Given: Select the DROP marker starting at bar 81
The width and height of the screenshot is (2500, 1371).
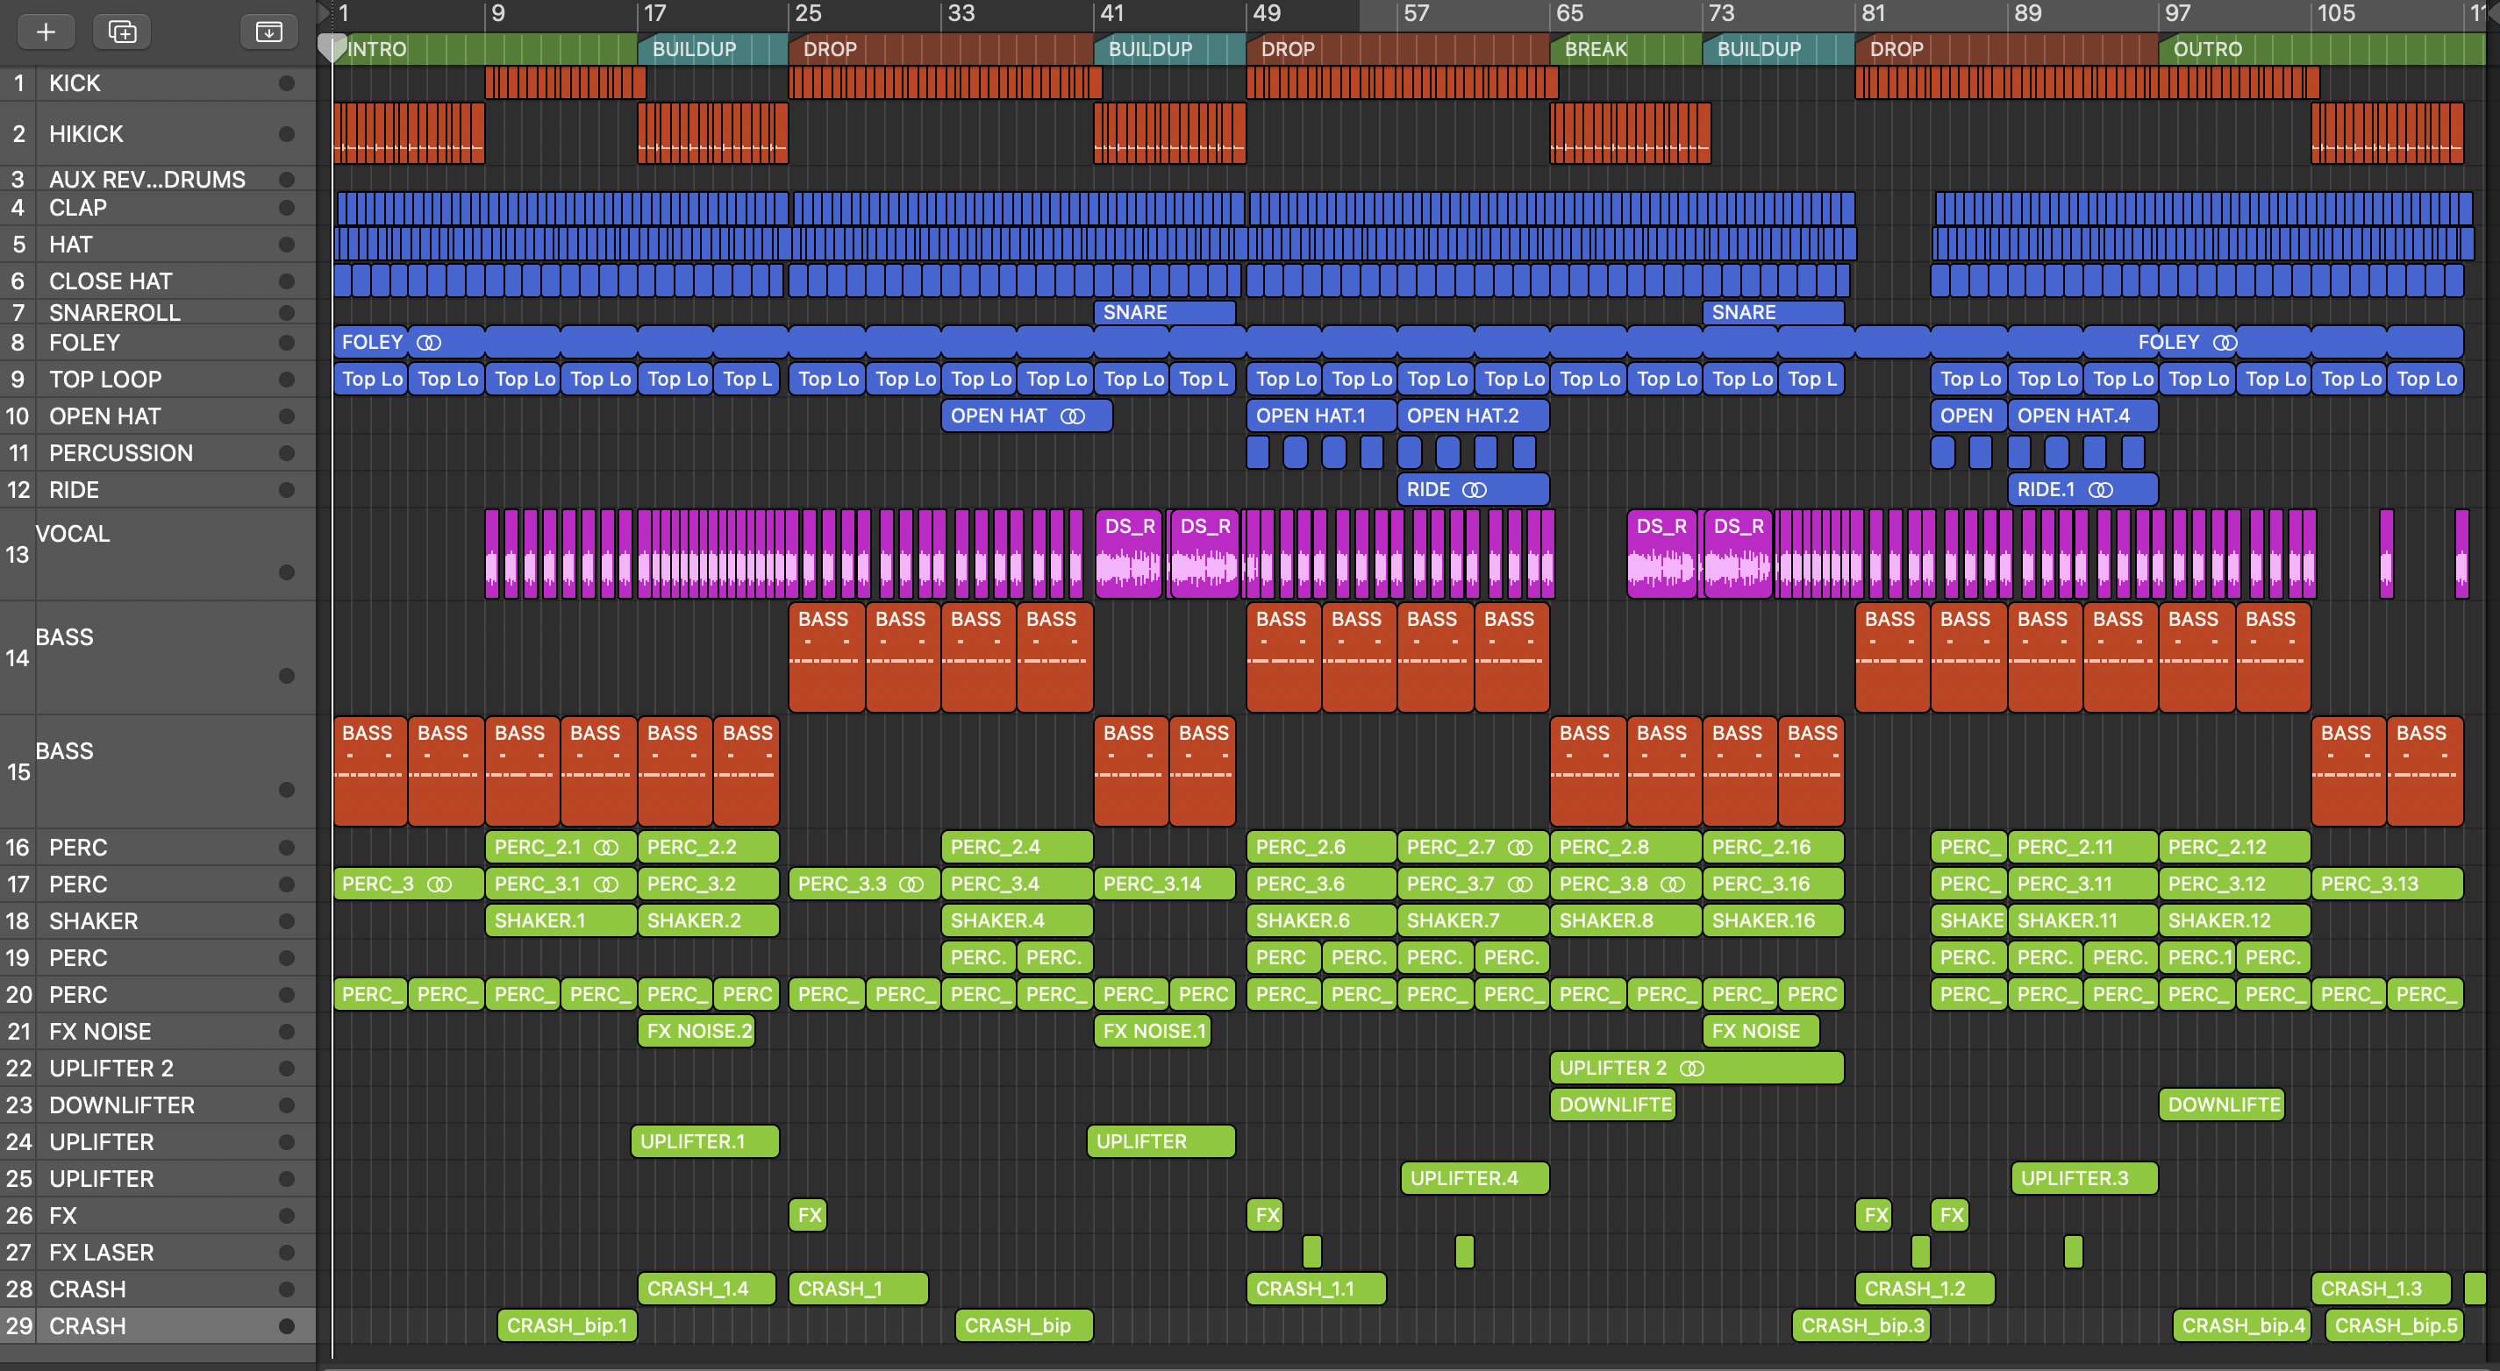Looking at the screenshot, I should (2007, 49).
